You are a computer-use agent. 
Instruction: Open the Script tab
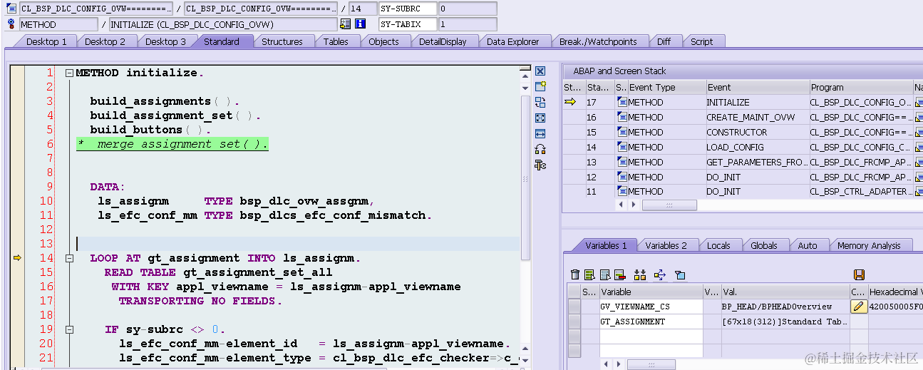pyautogui.click(x=701, y=41)
